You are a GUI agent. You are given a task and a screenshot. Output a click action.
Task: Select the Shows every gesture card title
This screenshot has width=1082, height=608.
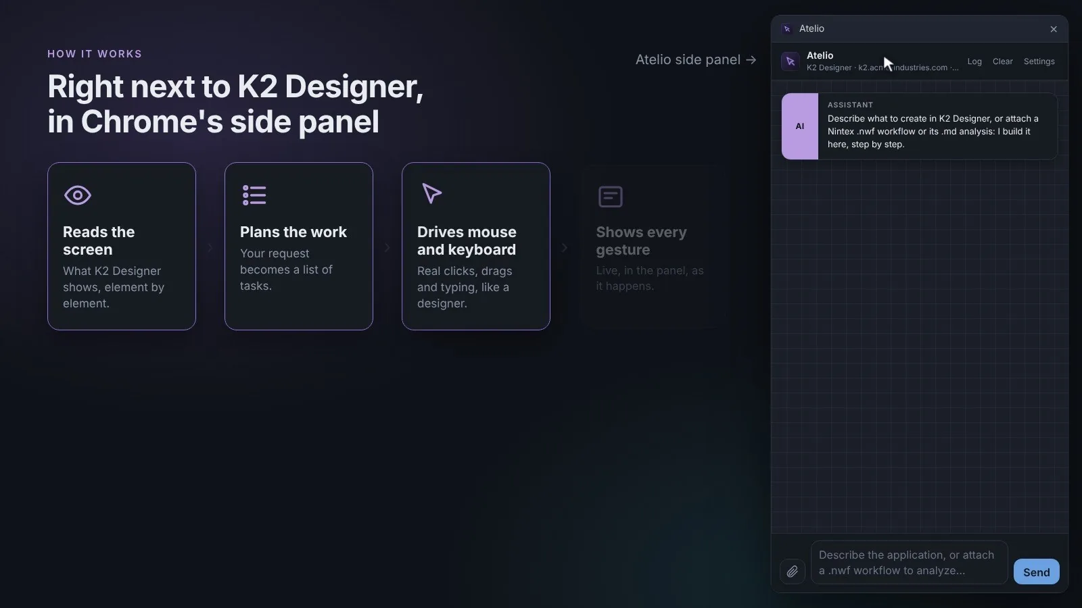click(x=641, y=240)
